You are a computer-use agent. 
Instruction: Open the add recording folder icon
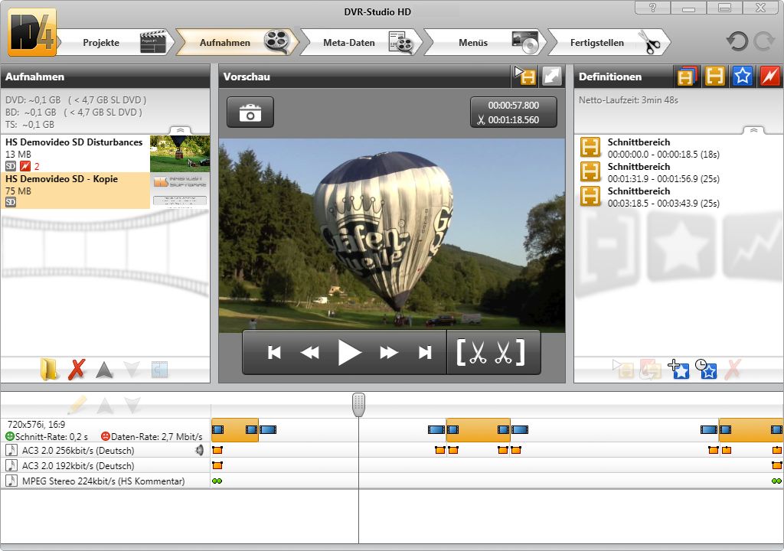(x=49, y=370)
